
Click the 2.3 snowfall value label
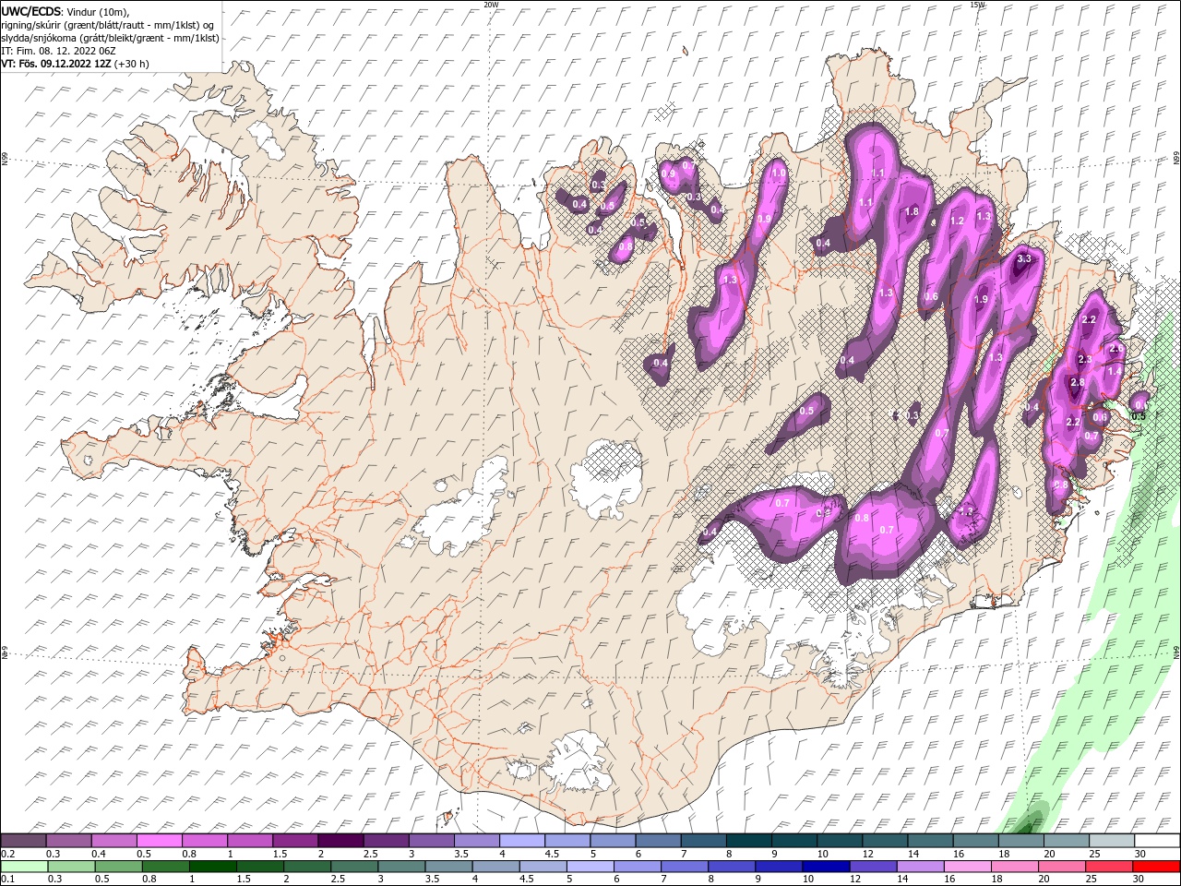1085,359
